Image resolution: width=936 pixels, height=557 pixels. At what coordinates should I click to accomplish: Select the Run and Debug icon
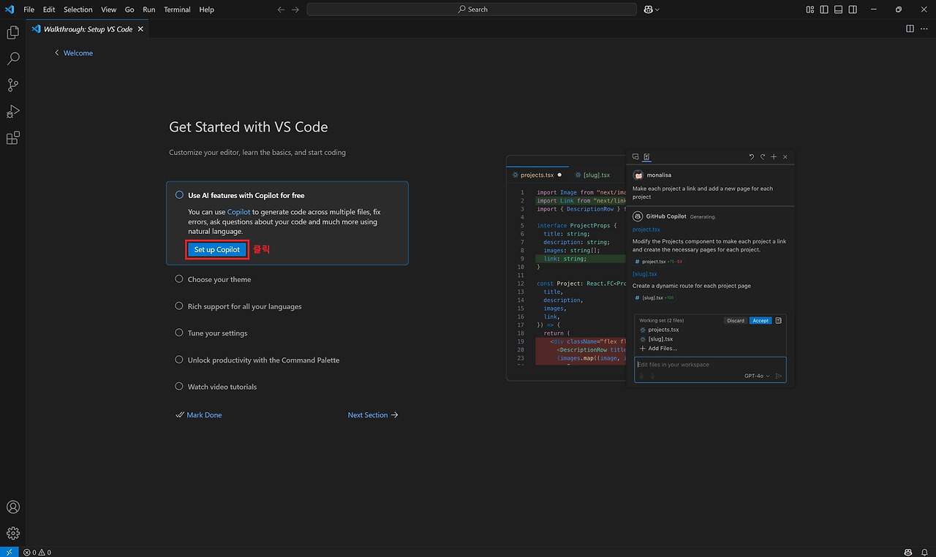coord(12,111)
